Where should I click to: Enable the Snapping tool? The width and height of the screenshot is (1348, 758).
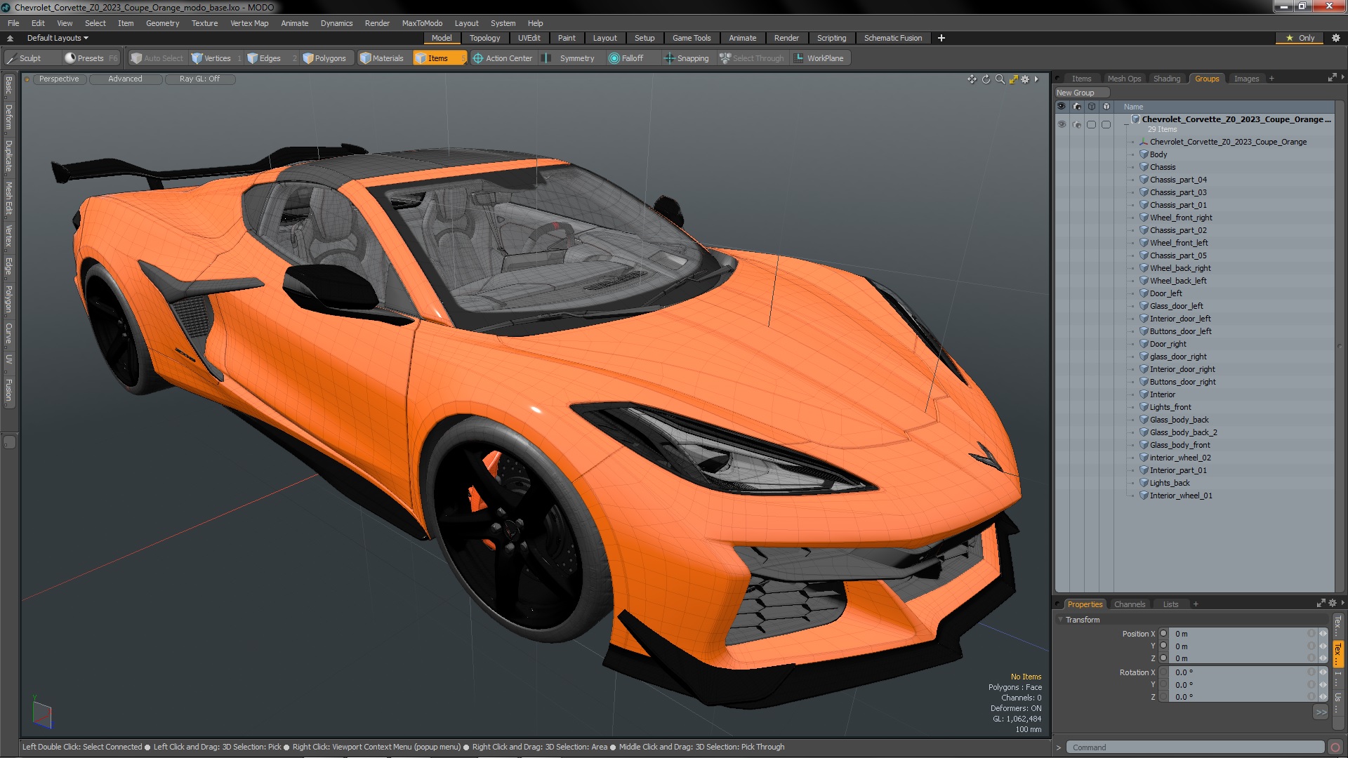[x=686, y=58]
